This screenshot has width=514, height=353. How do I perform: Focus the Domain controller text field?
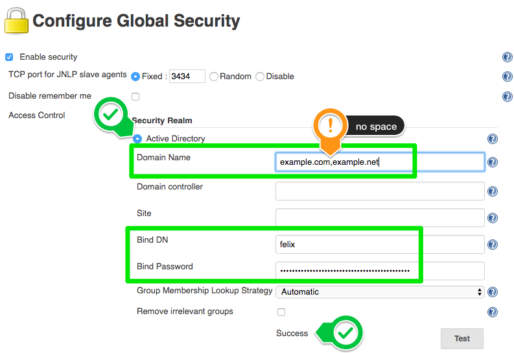point(380,191)
